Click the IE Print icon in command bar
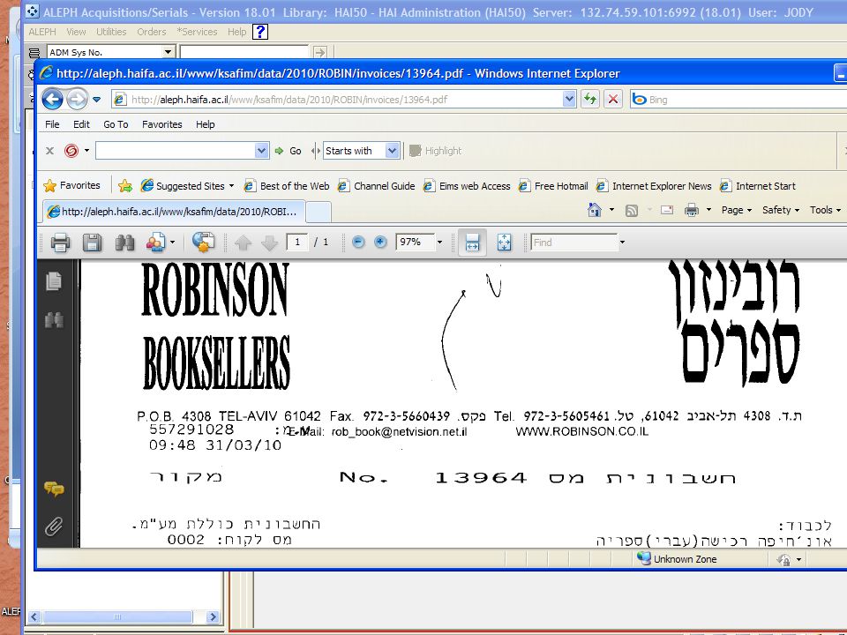Screen dimensions: 847x635 692,210
